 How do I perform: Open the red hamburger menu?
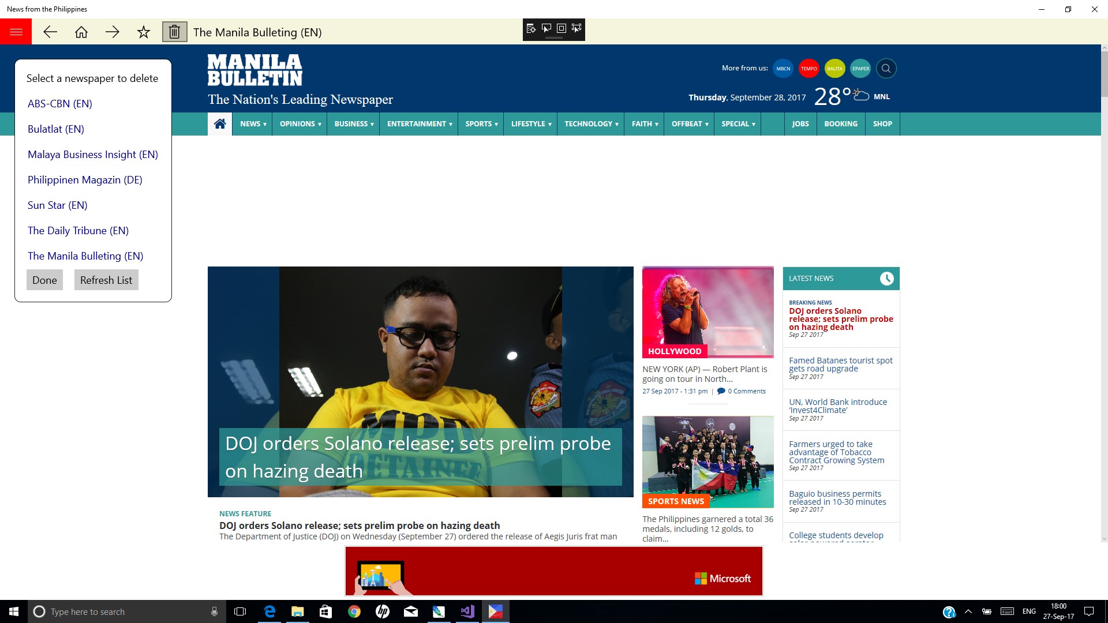click(16, 32)
